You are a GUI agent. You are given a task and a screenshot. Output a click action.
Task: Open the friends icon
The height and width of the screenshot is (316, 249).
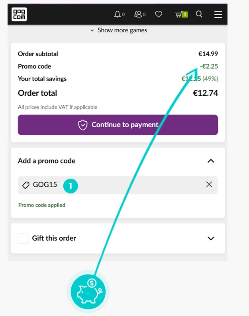tap(139, 14)
